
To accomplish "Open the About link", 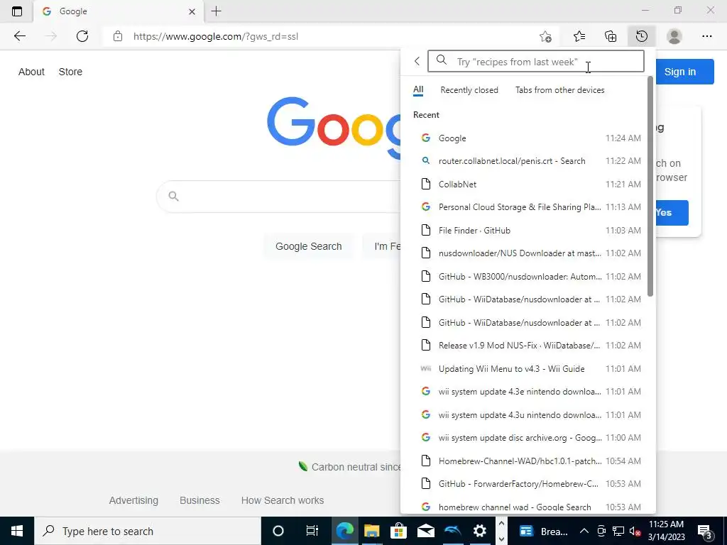I will [x=31, y=72].
